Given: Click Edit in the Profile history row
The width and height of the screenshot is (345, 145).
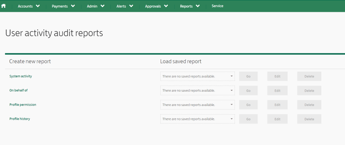Looking at the screenshot, I should (277, 119).
